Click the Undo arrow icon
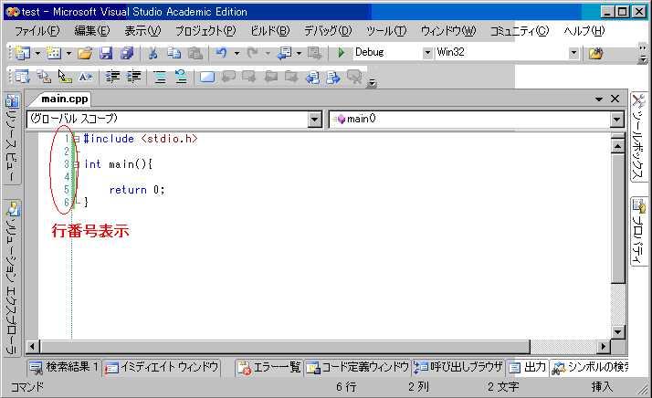 click(221, 53)
